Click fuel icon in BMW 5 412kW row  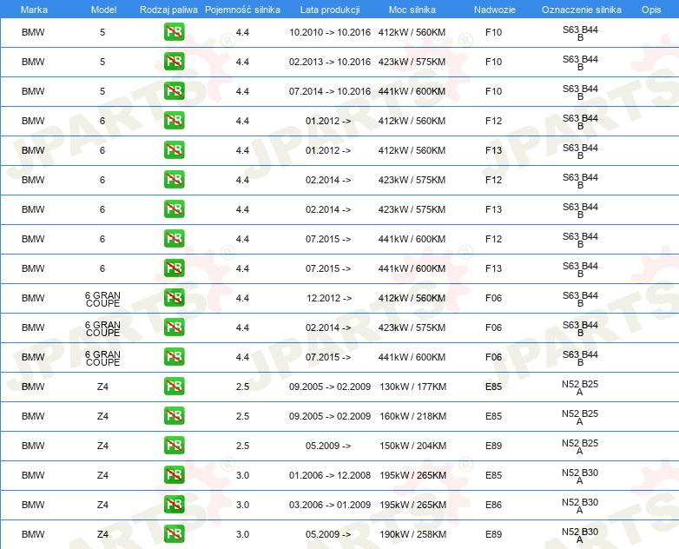[x=174, y=31]
